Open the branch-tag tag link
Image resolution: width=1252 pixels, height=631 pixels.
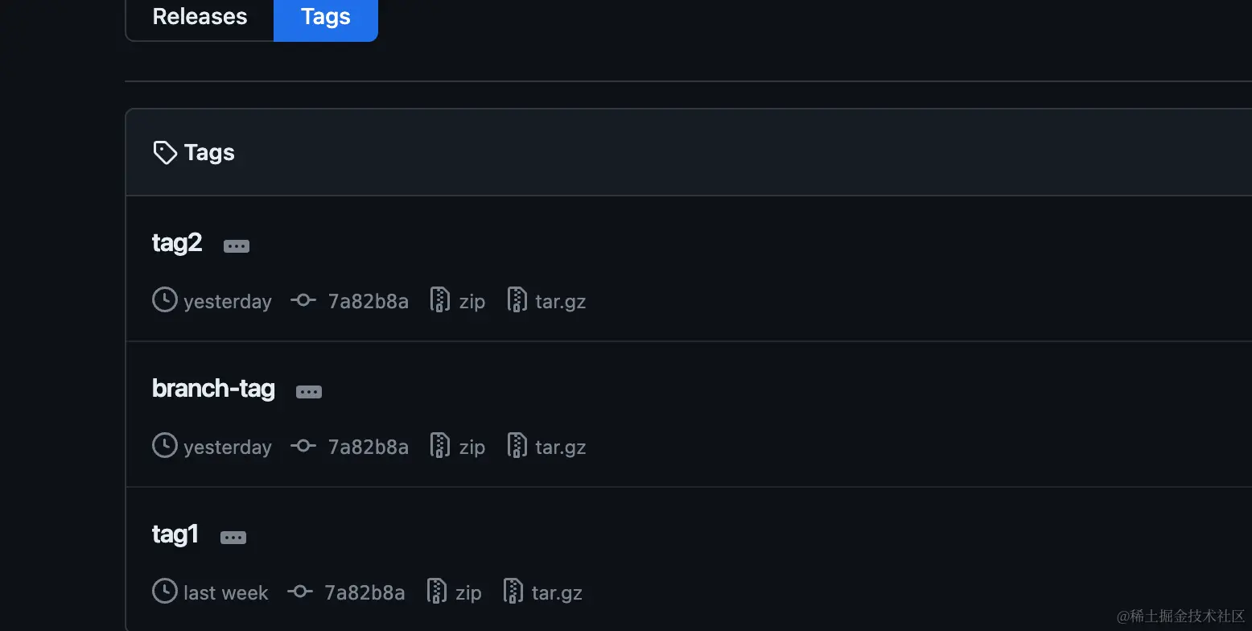coord(213,388)
